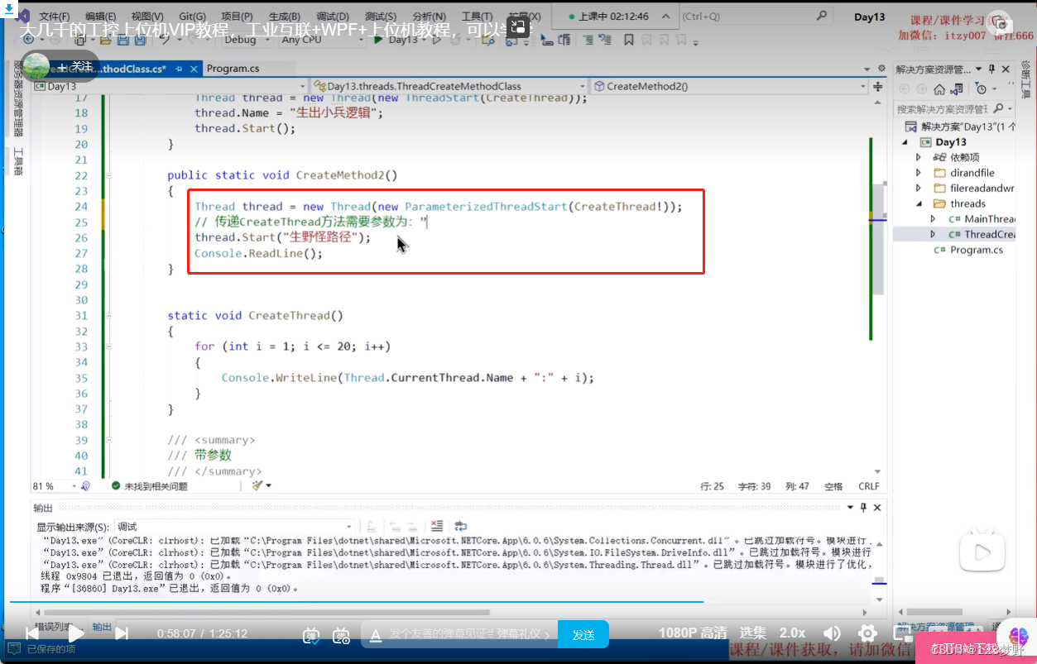1037x664 pixels.
Task: Click the pending changes filter clock icon
Action: point(981,88)
